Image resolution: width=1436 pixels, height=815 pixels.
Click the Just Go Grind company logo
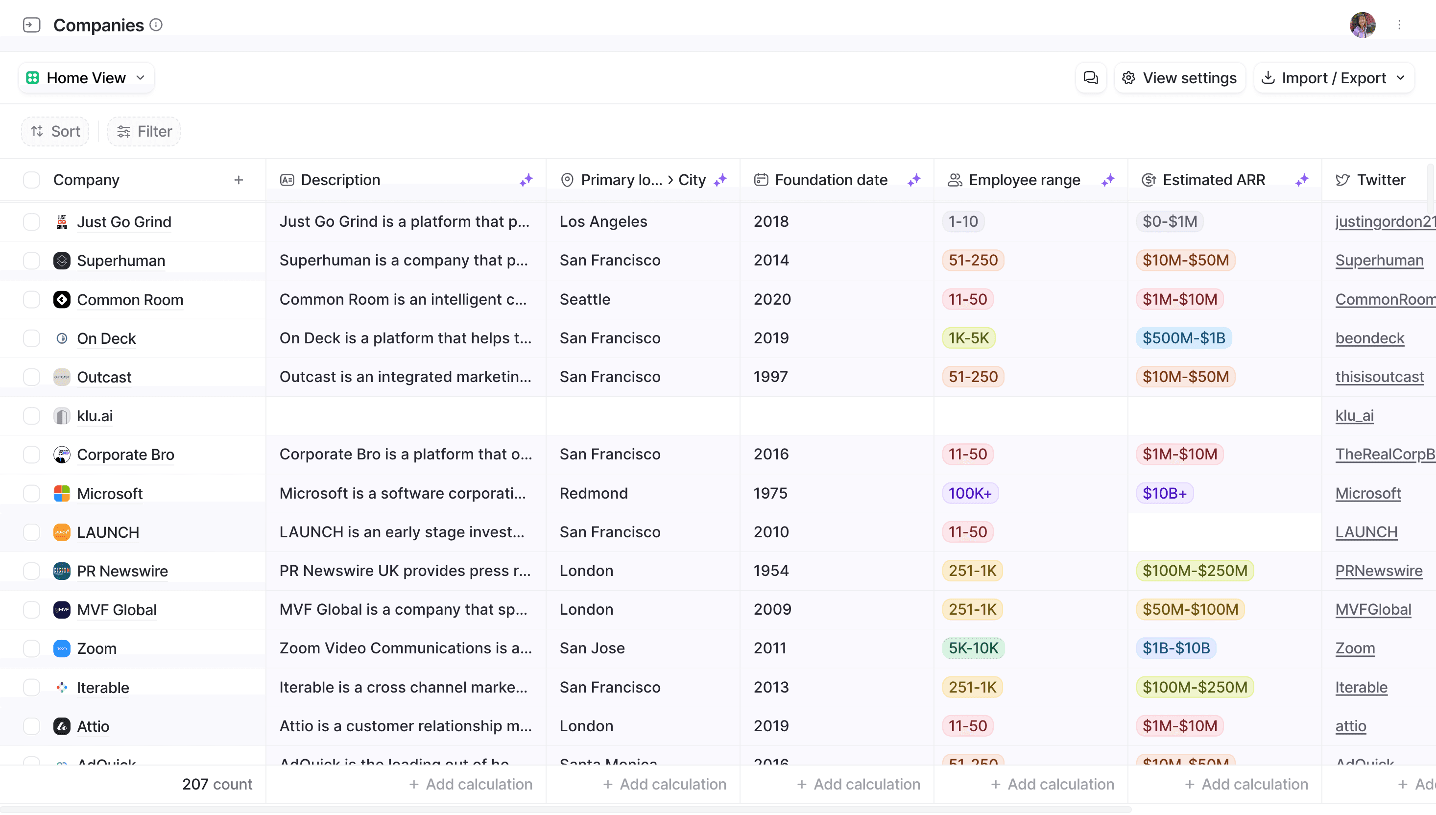[62, 222]
